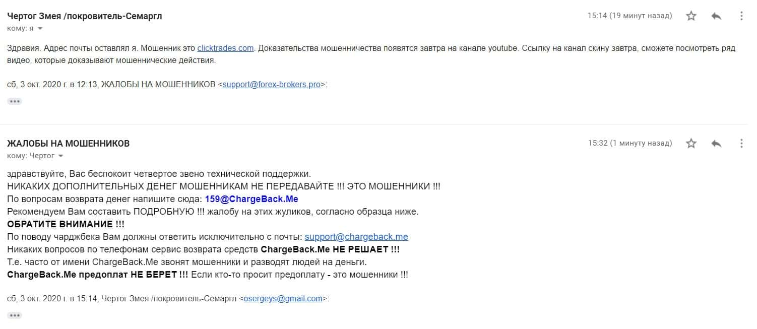Click the 15:14 (19 минут назад) timestamp

(x=629, y=16)
